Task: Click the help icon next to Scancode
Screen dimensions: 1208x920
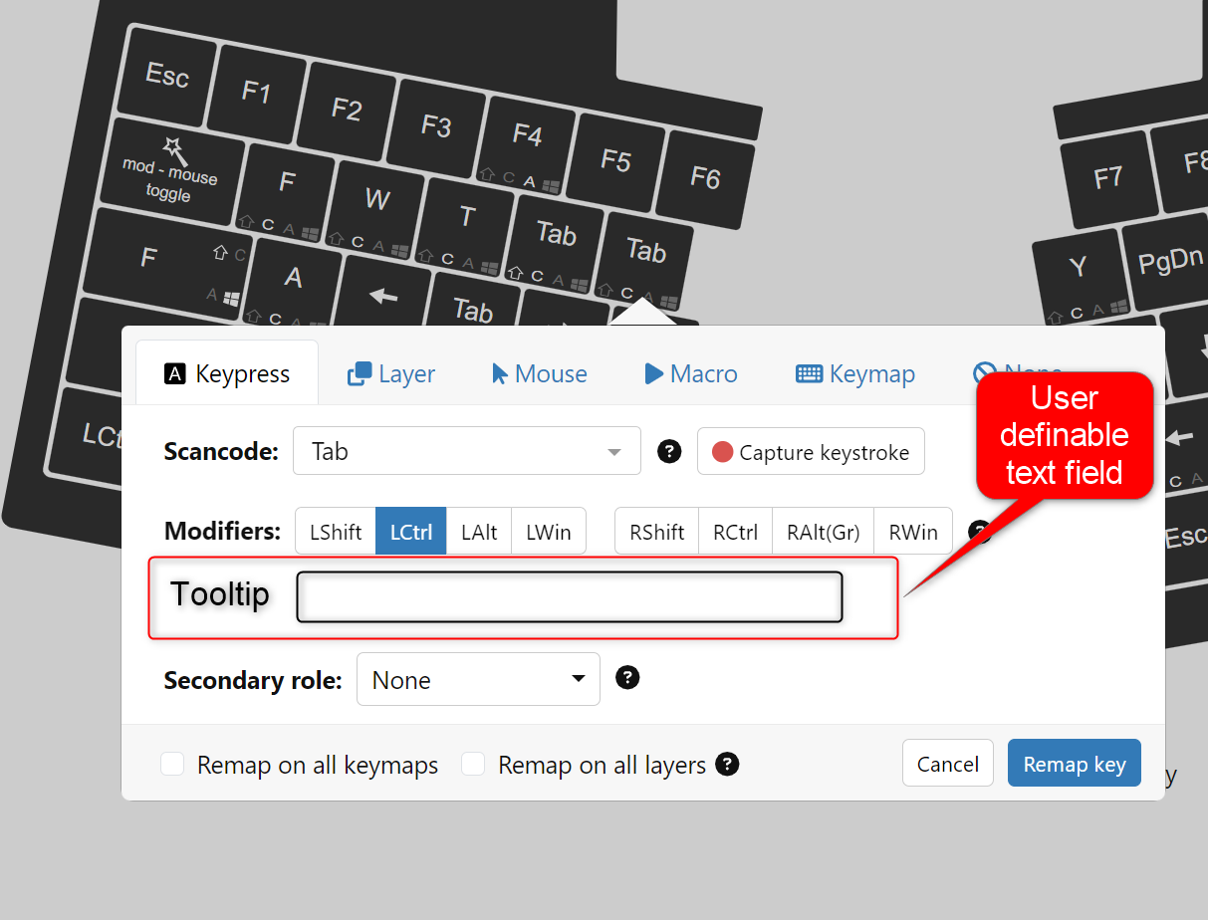Action: [669, 452]
